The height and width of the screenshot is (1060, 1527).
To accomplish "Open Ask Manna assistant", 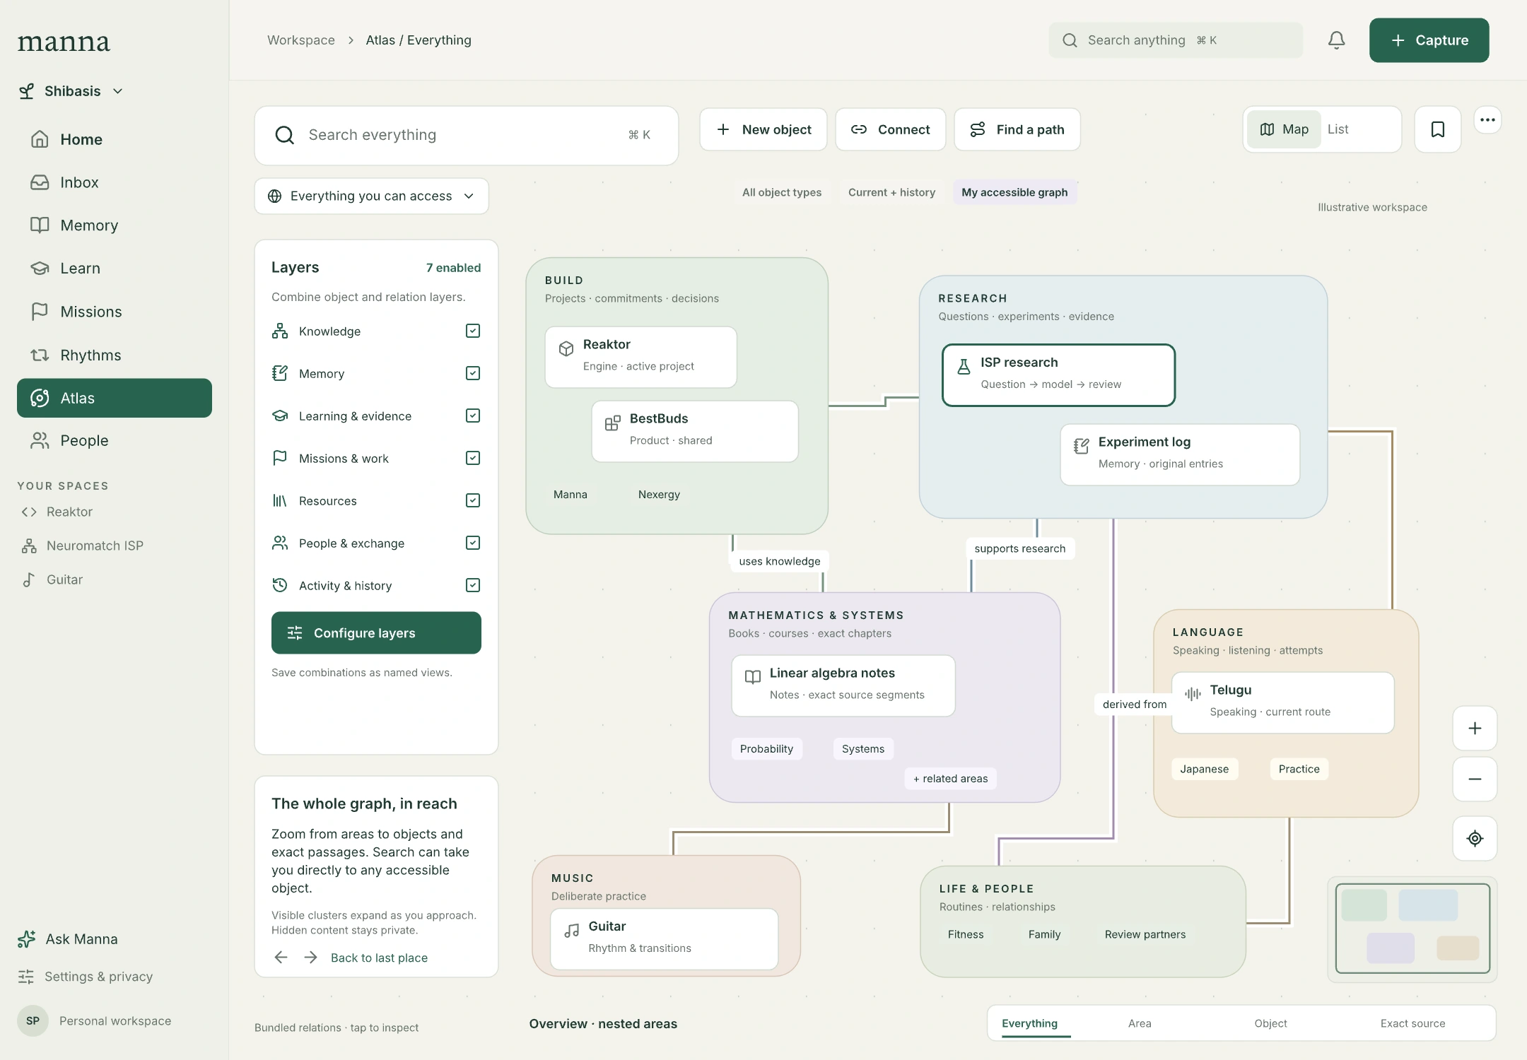I will (x=69, y=939).
